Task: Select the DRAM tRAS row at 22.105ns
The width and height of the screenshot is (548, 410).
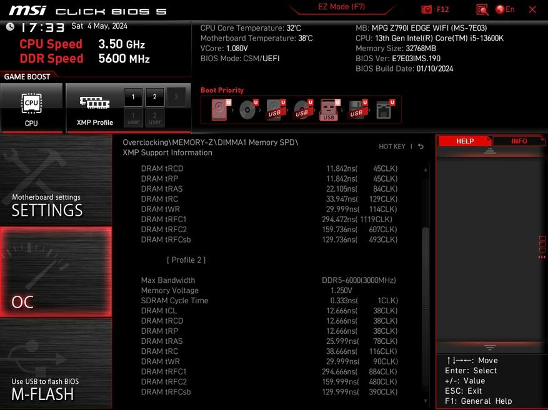Action: tap(269, 188)
